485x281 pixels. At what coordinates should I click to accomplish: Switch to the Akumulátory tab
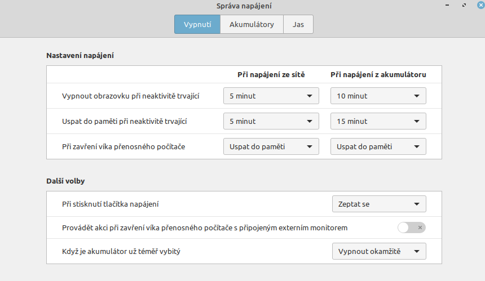pyautogui.click(x=252, y=24)
